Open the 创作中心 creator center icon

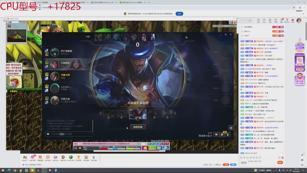pos(287,21)
